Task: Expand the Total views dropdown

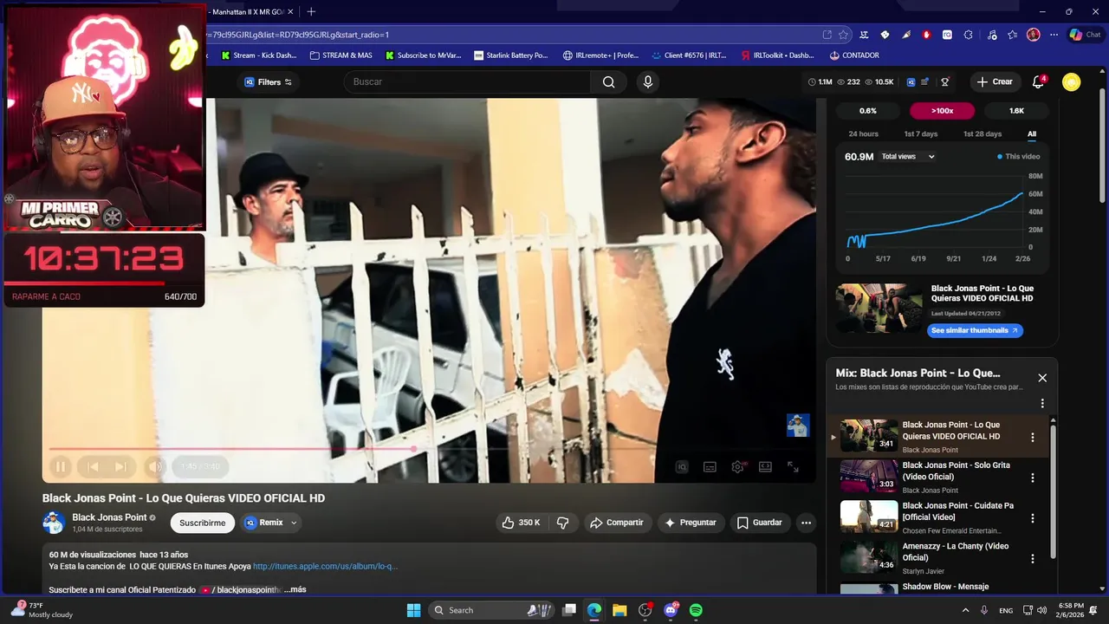Action: click(908, 157)
